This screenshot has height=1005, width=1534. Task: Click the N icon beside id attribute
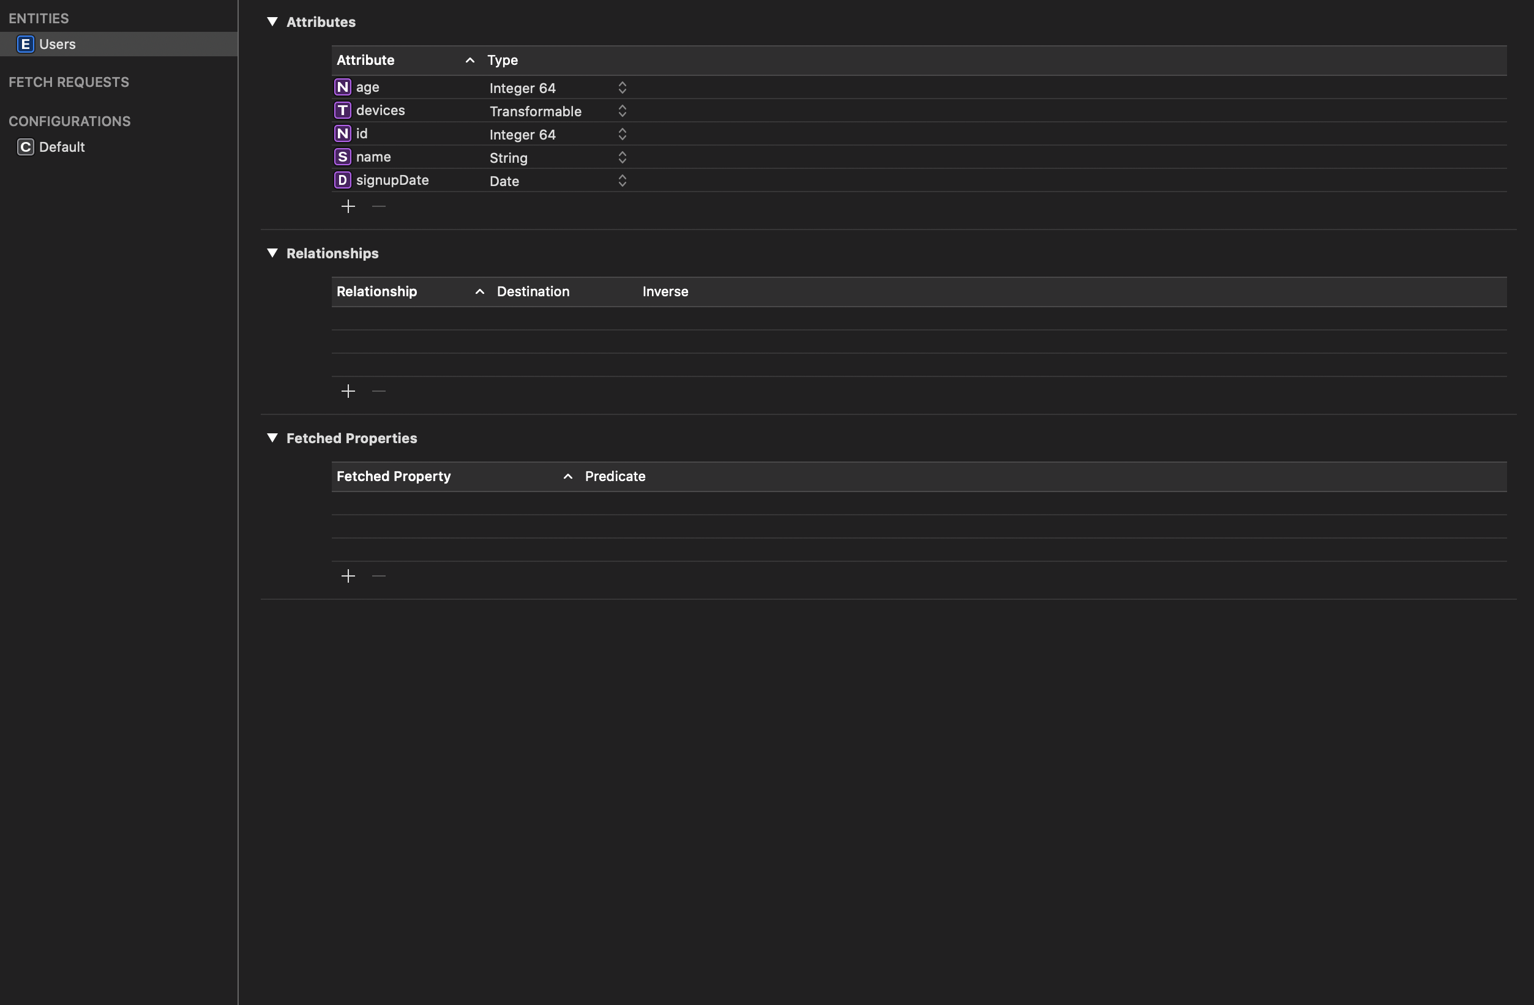(342, 133)
